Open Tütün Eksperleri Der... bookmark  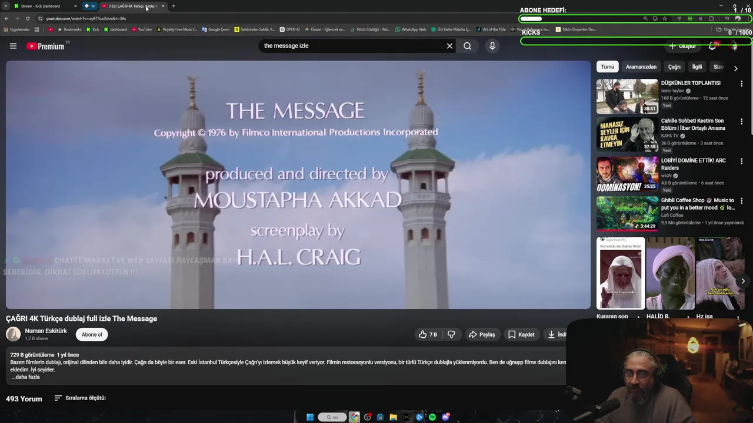576,29
